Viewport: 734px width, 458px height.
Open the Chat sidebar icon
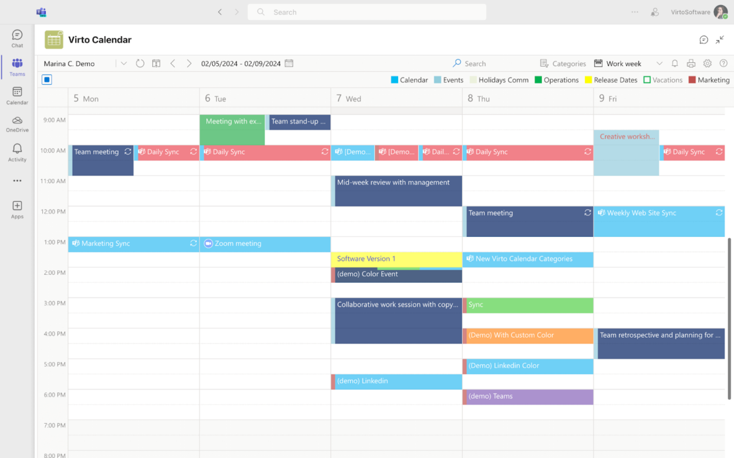pos(17,38)
